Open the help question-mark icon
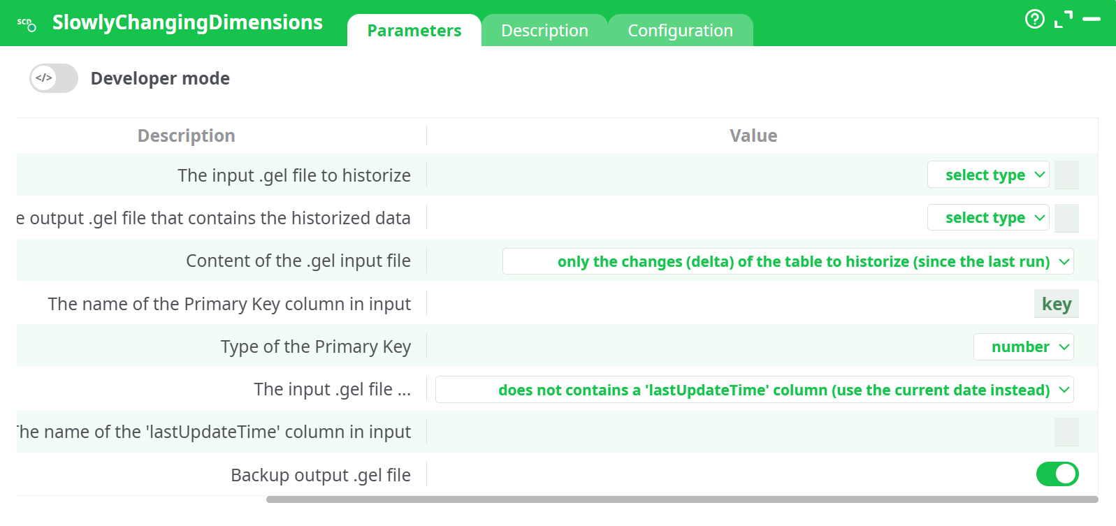 point(1034,20)
